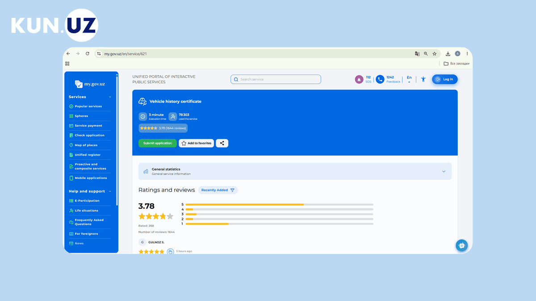Go to Mobile applications
This screenshot has height=301, width=536.
coord(90,178)
